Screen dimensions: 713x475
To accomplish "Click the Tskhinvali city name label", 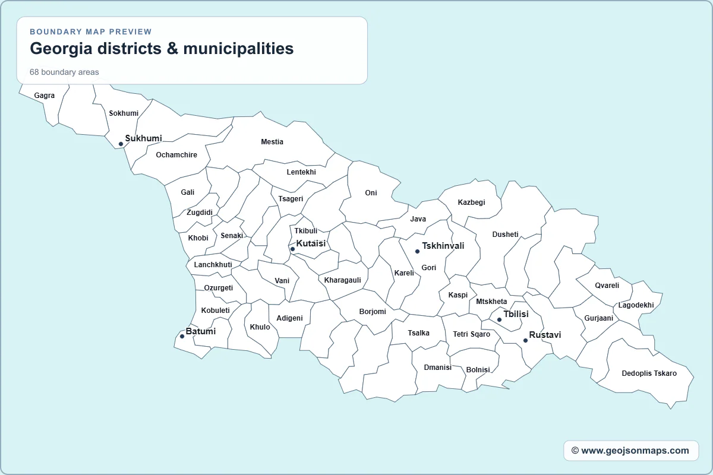I will [x=443, y=246].
